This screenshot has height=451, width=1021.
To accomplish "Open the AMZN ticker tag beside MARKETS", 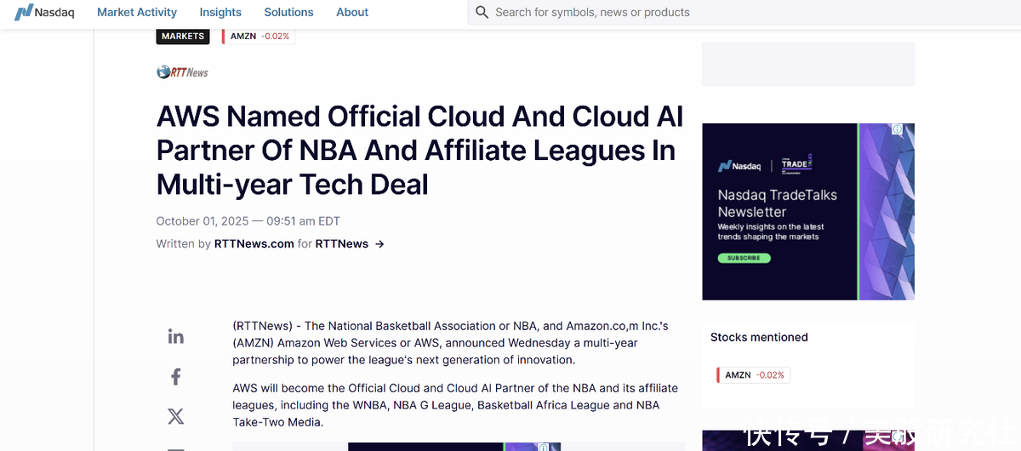I will tap(259, 37).
